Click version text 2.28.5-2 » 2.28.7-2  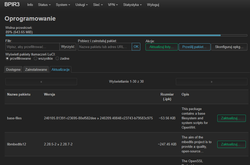[x=58, y=144]
